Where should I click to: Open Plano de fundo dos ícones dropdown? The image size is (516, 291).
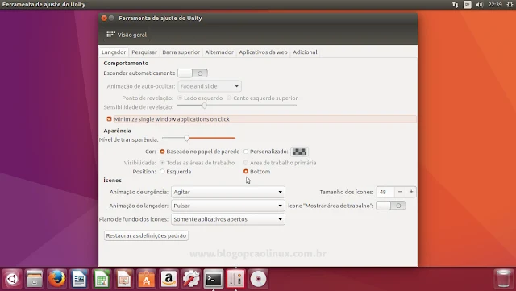pos(228,219)
